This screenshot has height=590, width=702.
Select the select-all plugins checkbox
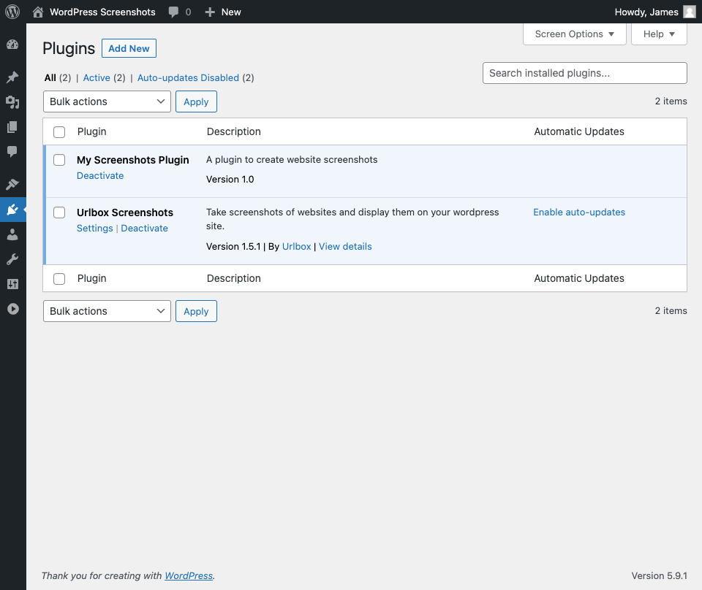point(59,131)
